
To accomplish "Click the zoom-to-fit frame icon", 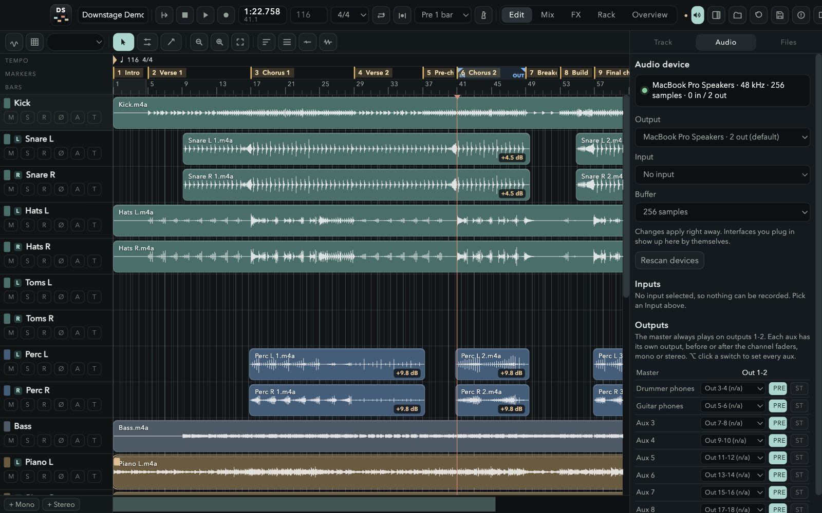I will 240,42.
